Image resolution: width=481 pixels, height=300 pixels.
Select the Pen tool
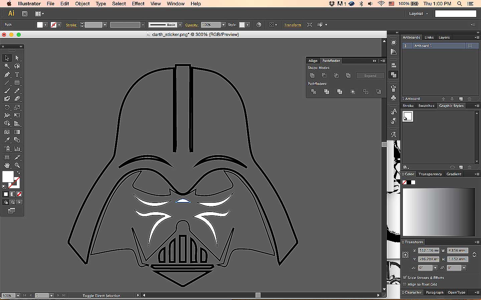pyautogui.click(x=7, y=75)
